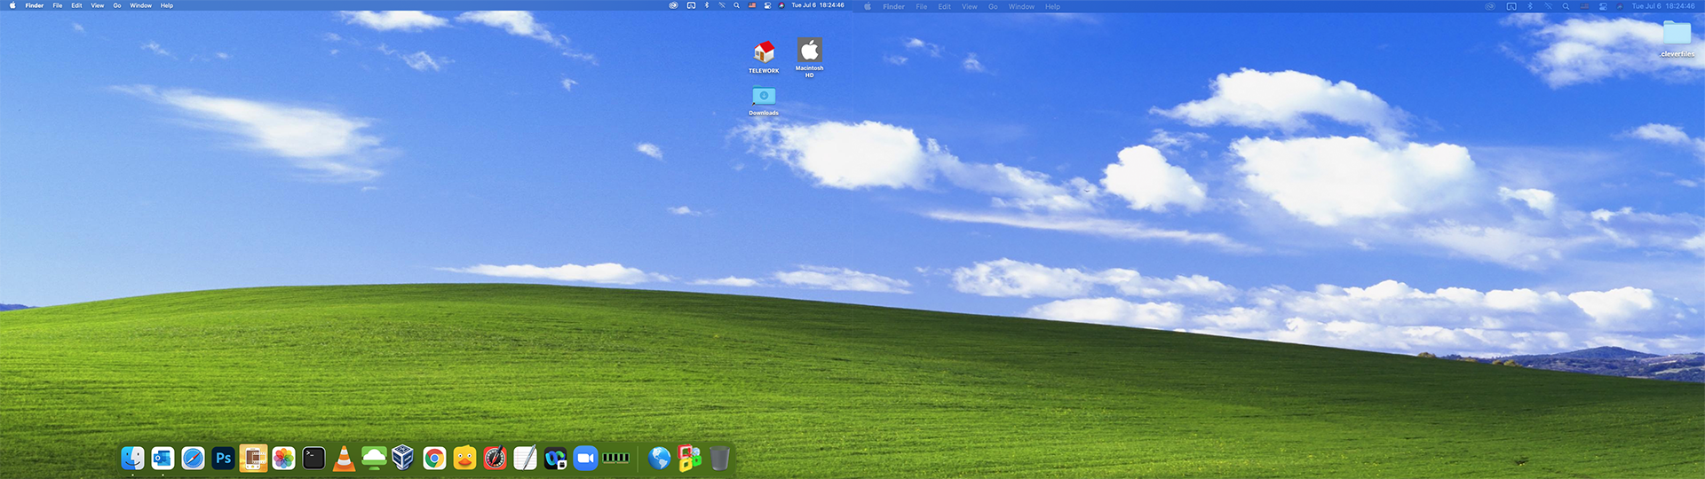
Task: Open the Finder menu on primary display
Action: tap(35, 5)
